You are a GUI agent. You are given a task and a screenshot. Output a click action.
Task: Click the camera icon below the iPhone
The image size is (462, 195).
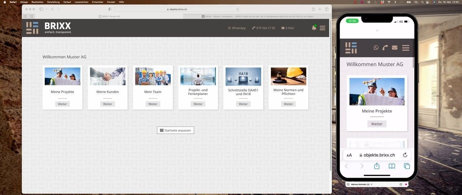tap(401, 185)
